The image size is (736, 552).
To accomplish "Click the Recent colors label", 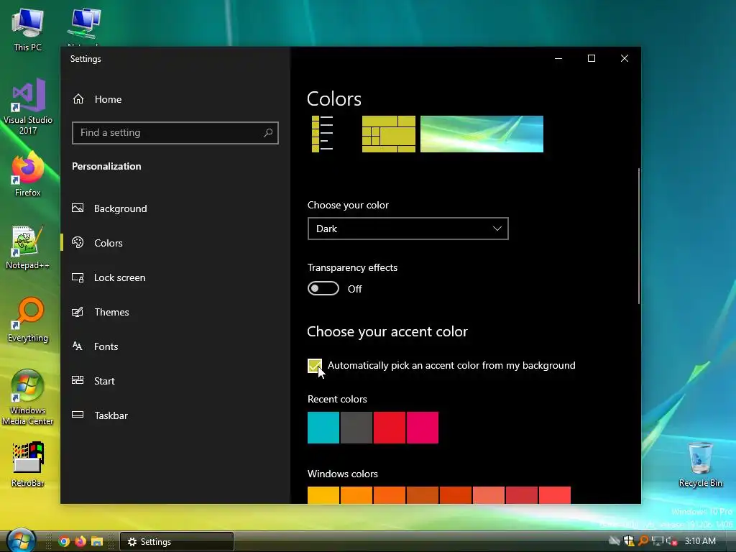I will pyautogui.click(x=337, y=399).
